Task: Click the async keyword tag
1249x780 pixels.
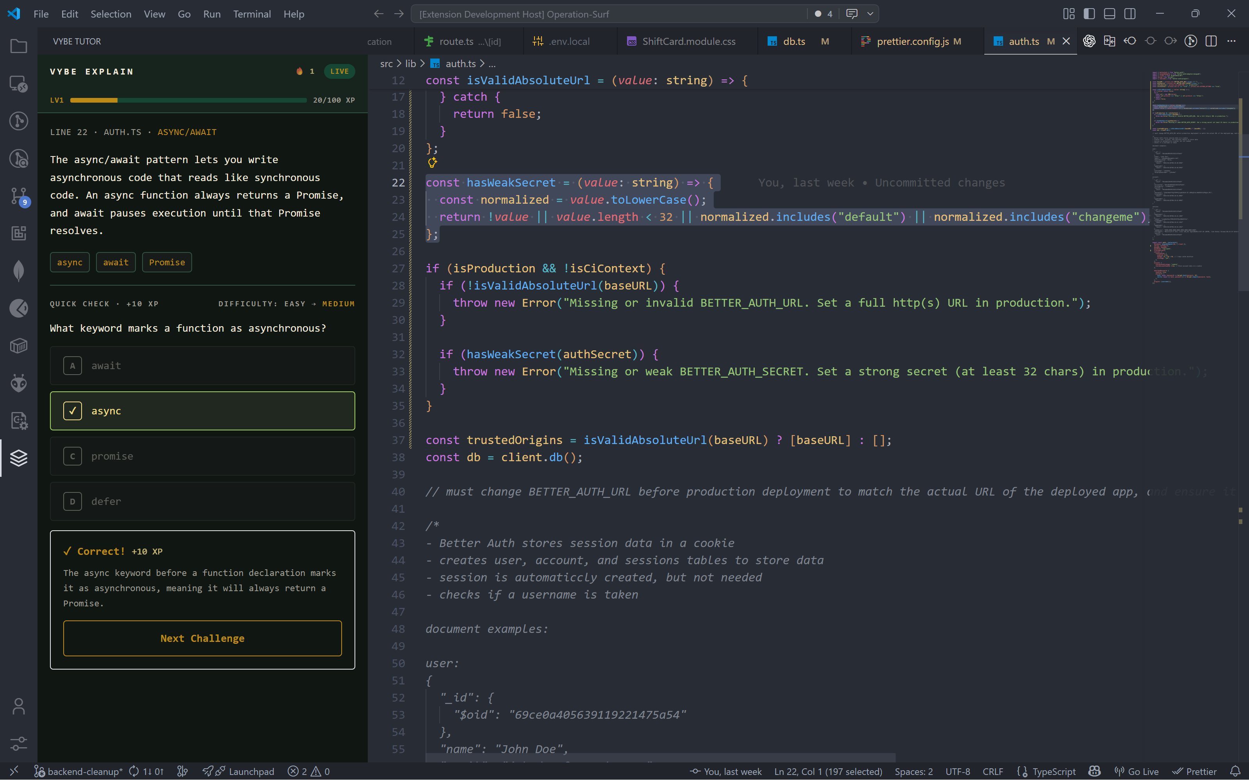Action: 69,262
